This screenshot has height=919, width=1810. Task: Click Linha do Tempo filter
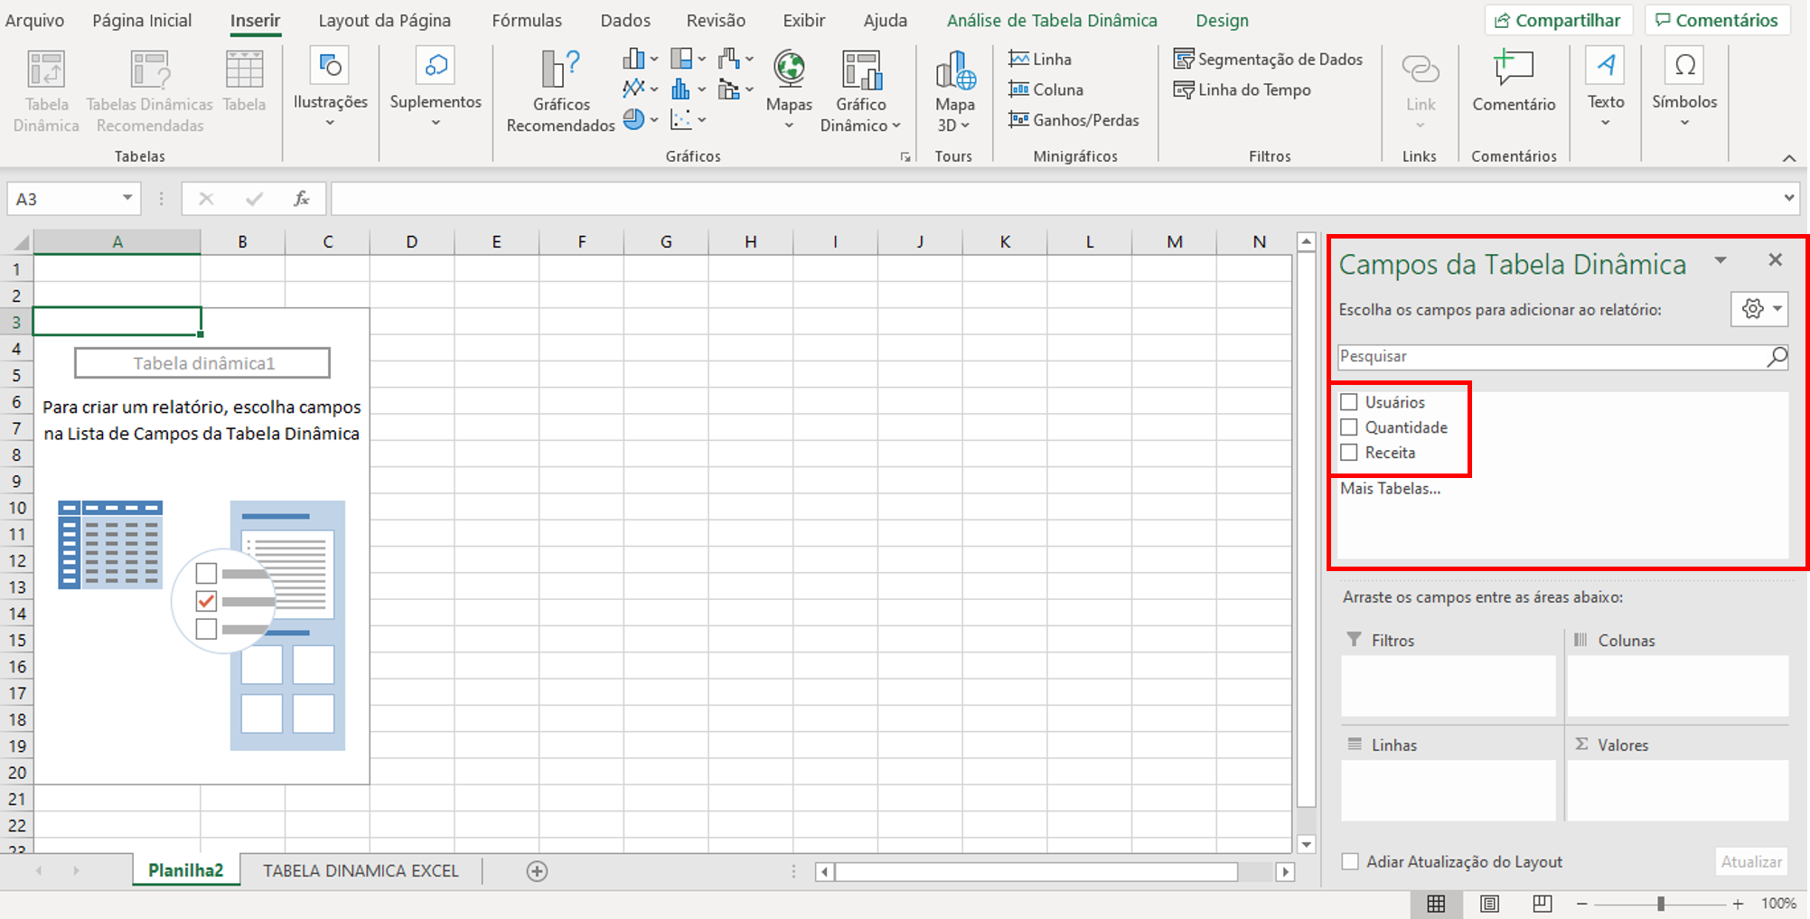coord(1243,89)
